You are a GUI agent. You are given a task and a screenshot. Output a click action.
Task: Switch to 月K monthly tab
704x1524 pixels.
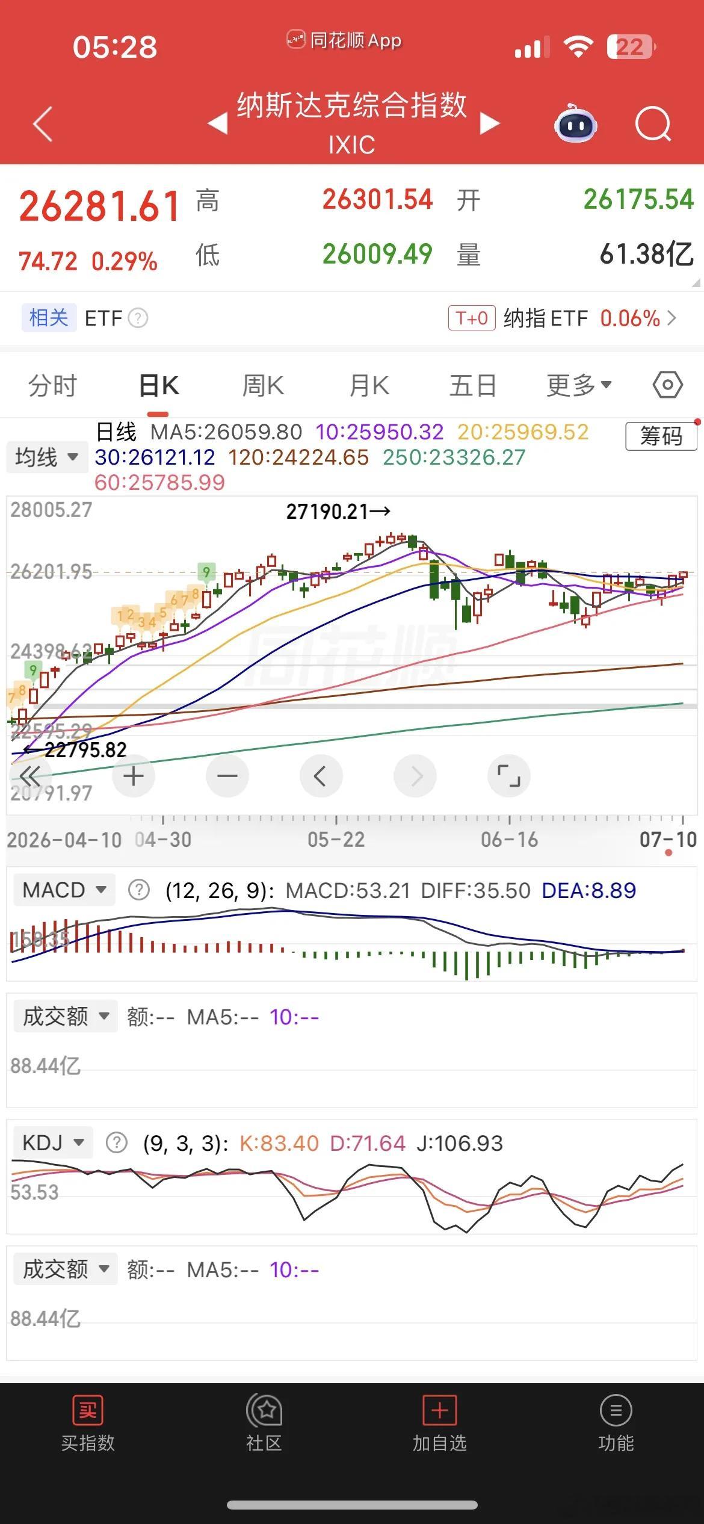coord(369,385)
